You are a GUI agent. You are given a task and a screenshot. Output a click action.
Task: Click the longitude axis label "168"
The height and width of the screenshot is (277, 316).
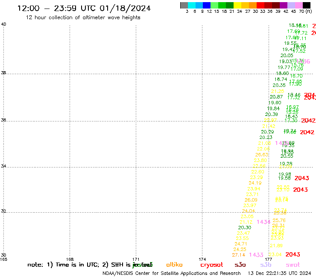pyautogui.click(x=70, y=259)
